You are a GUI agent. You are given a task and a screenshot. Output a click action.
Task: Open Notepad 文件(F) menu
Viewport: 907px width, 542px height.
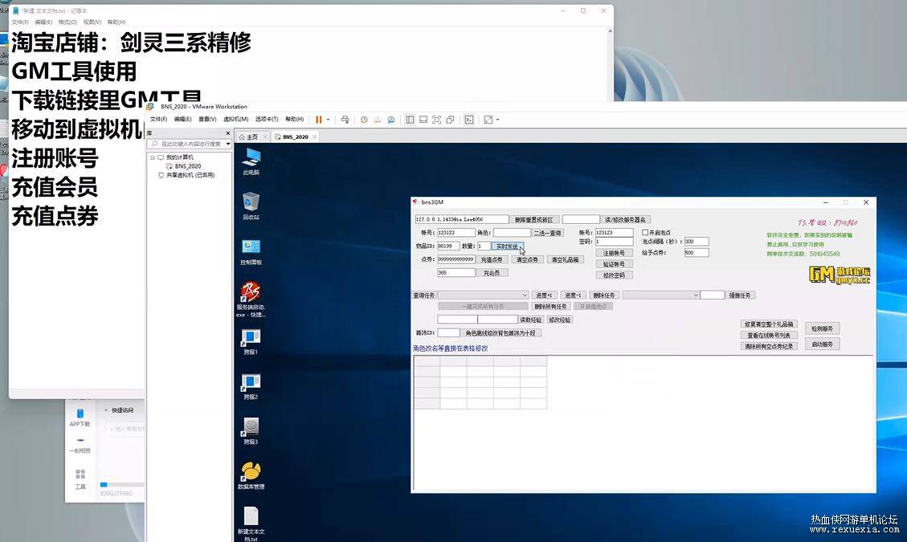tap(20, 22)
